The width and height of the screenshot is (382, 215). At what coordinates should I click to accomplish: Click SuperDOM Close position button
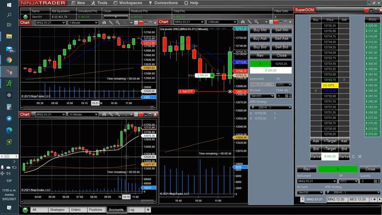point(370,169)
